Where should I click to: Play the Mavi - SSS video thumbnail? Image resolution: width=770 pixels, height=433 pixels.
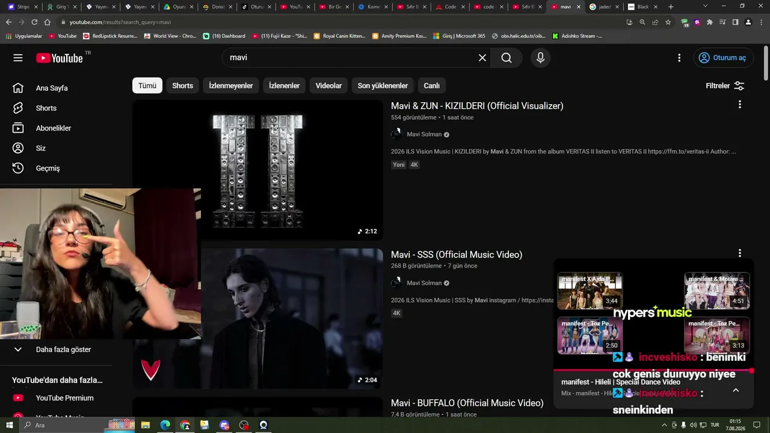pos(292,319)
